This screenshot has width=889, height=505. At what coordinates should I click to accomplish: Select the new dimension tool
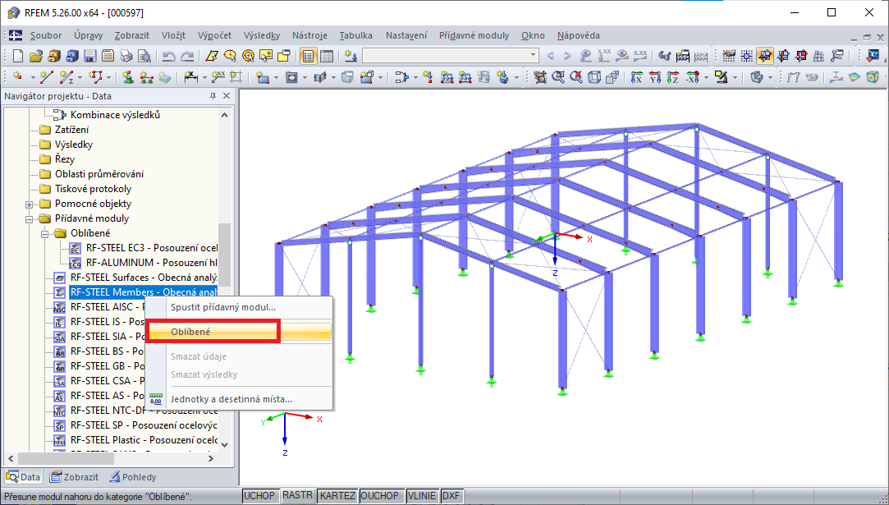(x=191, y=76)
